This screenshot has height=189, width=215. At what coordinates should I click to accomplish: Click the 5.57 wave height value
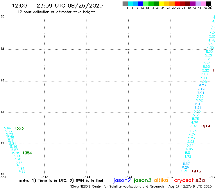[15, 150]
